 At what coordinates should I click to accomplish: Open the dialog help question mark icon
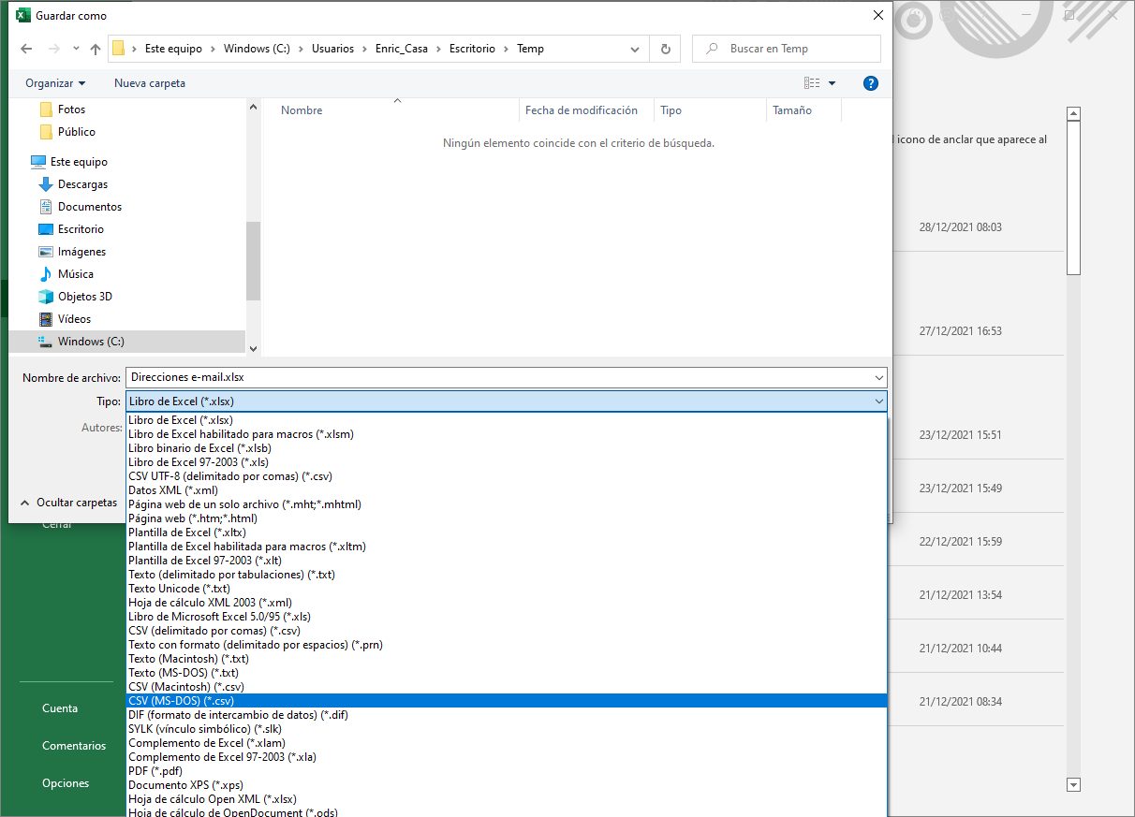pyautogui.click(x=870, y=83)
